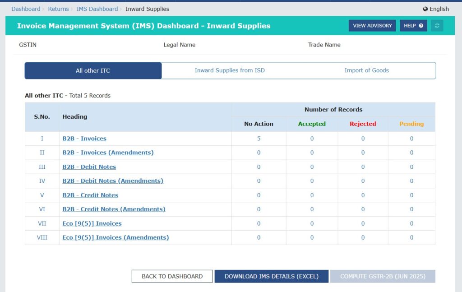Switch to Inward Supplies from ISD tab
This screenshot has height=292, width=462.
tap(230, 70)
